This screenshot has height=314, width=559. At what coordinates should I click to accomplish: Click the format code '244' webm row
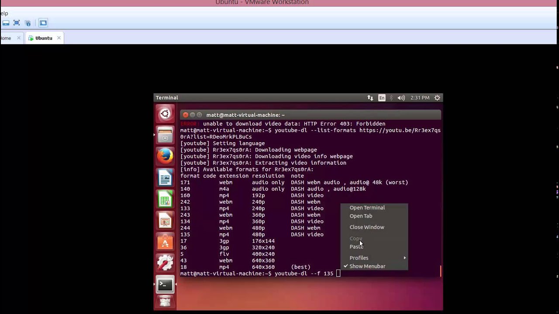pyautogui.click(x=250, y=228)
